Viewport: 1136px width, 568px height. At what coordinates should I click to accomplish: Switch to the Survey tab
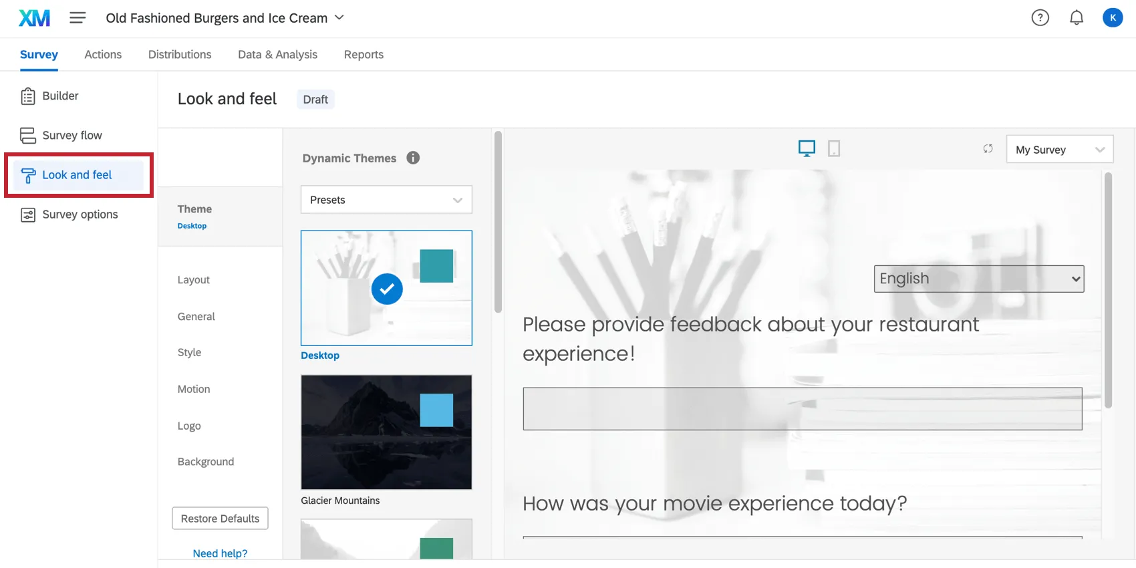coord(39,55)
